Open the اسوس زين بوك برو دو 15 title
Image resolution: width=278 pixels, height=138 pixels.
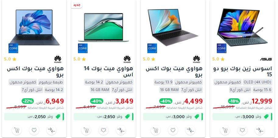[243, 71]
